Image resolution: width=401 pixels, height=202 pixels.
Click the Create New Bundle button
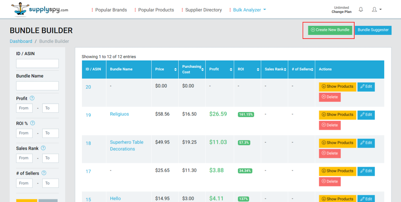[x=330, y=30]
